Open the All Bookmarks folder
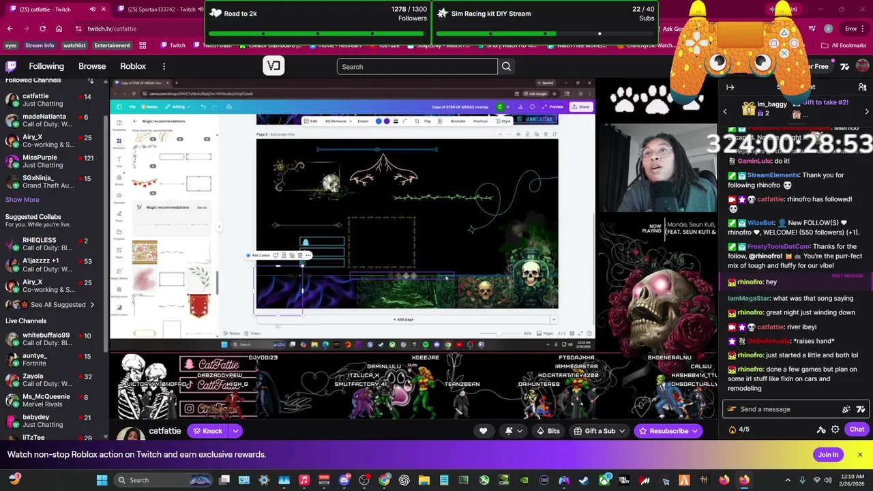This screenshot has width=873, height=491. 844,46
